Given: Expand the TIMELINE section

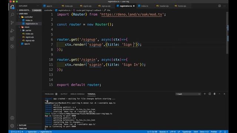Looking at the screenshot, I should point(23,129).
